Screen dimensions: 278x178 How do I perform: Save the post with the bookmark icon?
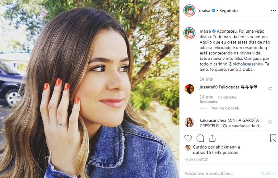(x=273, y=138)
